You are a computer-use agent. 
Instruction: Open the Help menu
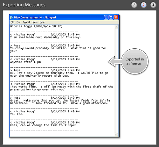coord(42,22)
